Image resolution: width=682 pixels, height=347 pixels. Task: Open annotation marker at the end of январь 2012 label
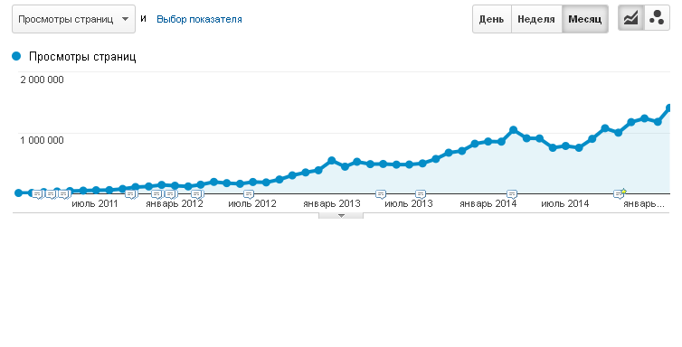click(x=196, y=194)
